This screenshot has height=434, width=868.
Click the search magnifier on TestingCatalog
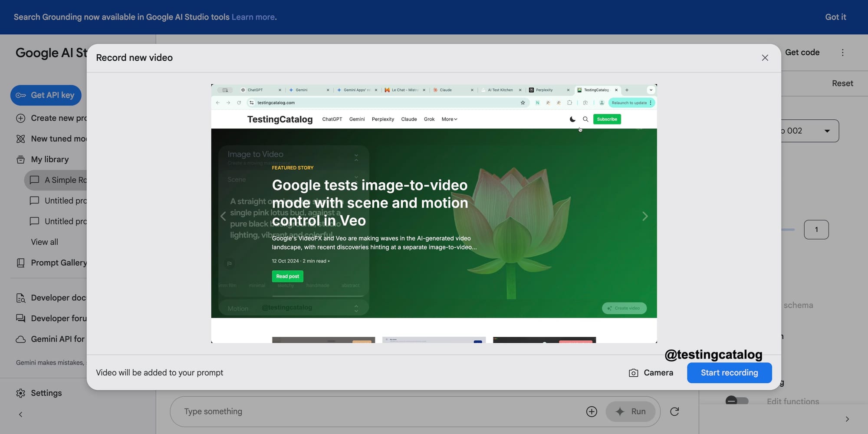585,119
